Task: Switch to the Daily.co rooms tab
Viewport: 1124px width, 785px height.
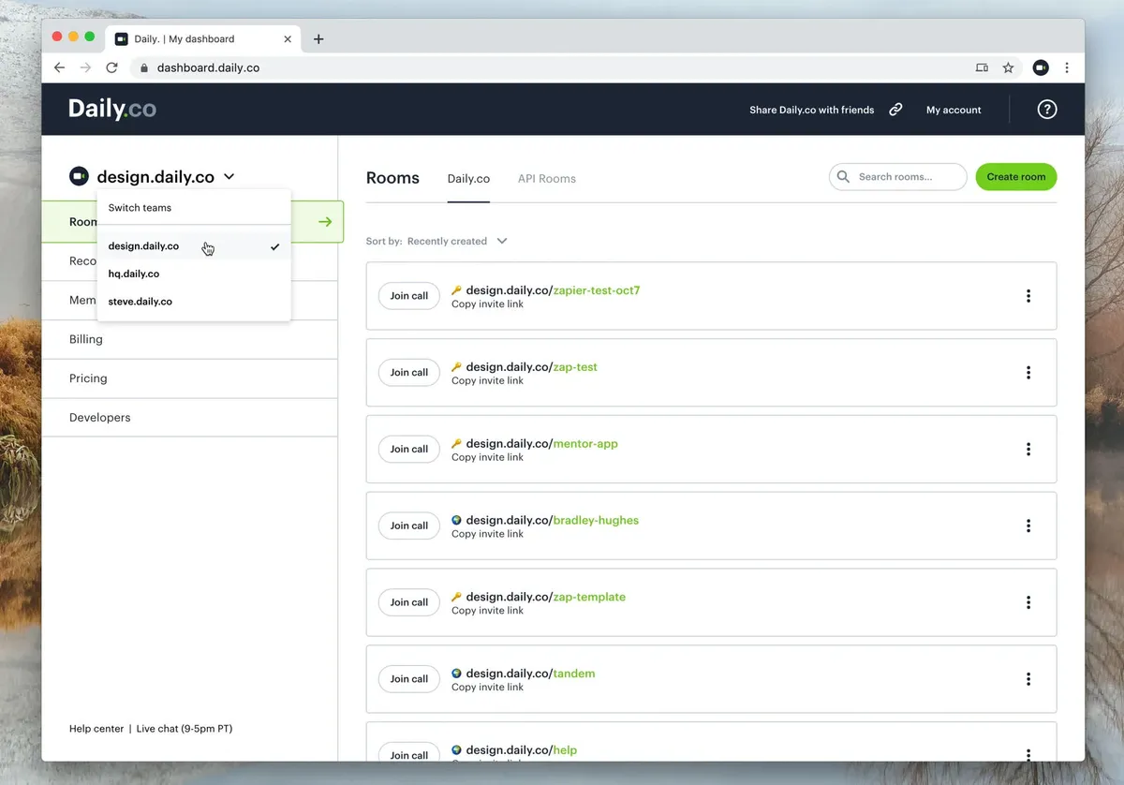Action: point(468,178)
